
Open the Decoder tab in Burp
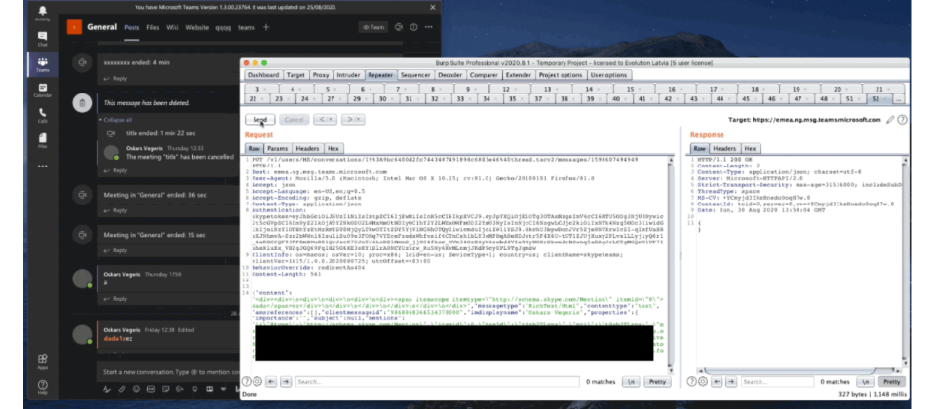tap(450, 75)
